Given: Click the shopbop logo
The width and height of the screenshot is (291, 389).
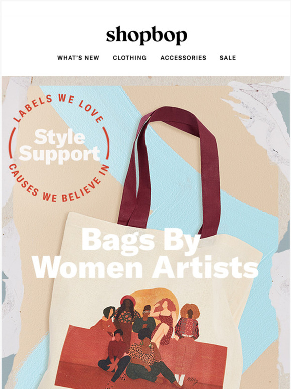Looking at the screenshot, I should pos(147,35).
